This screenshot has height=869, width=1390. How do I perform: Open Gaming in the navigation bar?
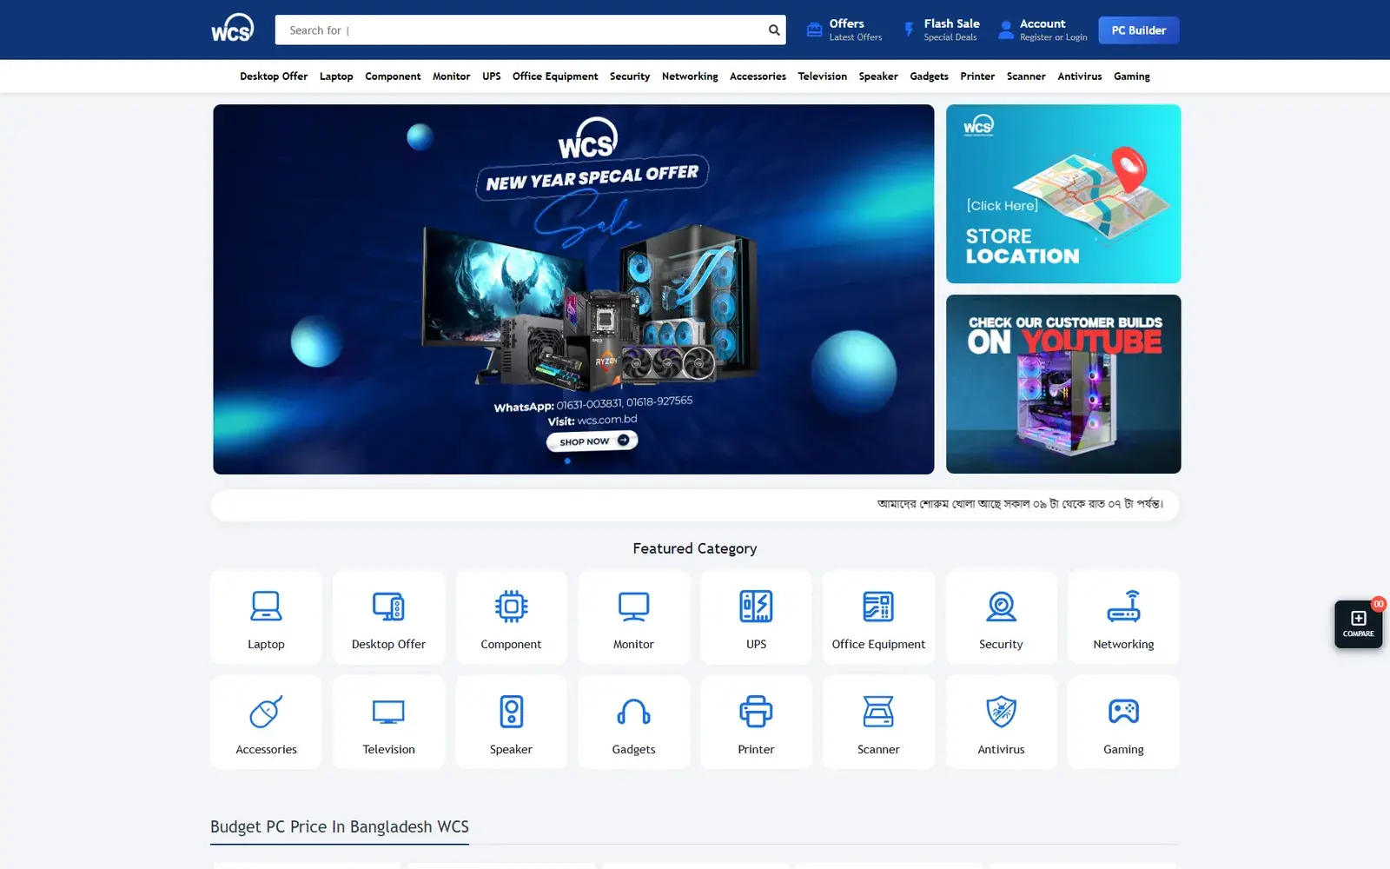click(1132, 76)
